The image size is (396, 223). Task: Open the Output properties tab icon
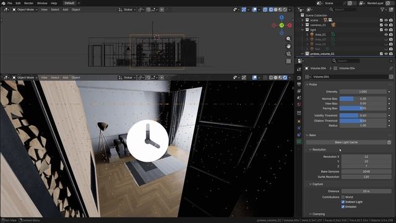pos(299,84)
